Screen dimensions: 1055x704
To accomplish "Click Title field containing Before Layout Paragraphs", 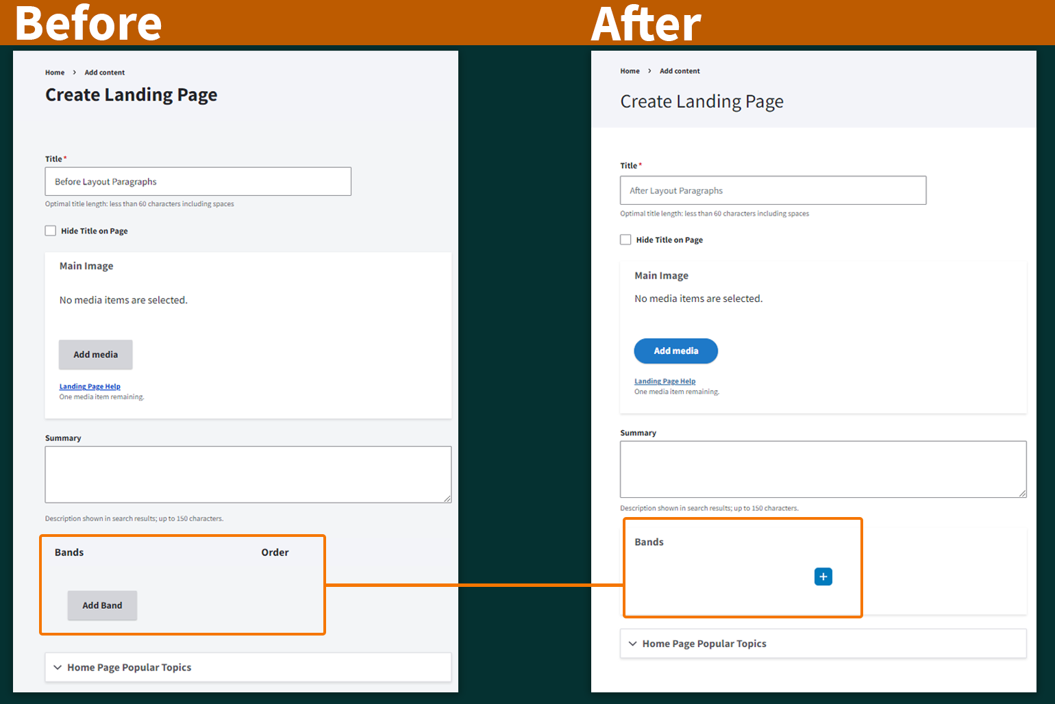I will [x=198, y=181].
